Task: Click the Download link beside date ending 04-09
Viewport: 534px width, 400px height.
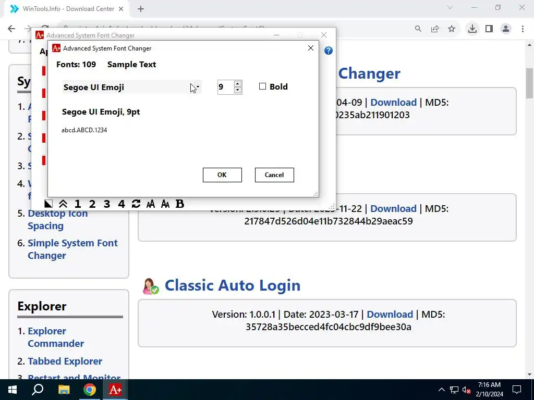Action: [393, 103]
